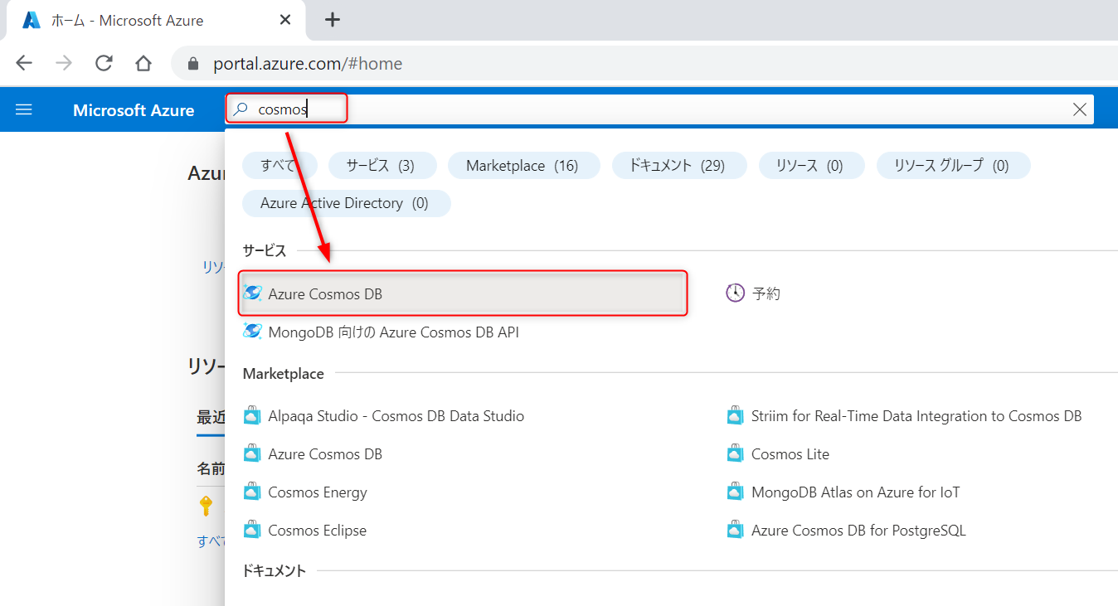This screenshot has height=606, width=1118.
Task: Click the Marketplace icon for Cosmos Lite
Action: [735, 453]
